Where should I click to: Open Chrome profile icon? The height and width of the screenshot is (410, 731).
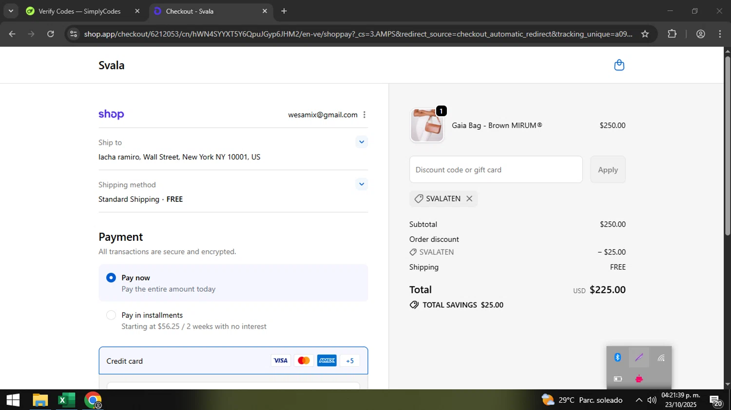[x=701, y=34]
